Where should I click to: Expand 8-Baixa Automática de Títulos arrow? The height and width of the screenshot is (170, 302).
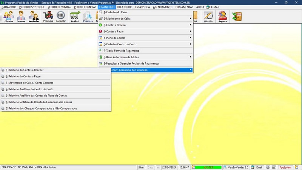pyautogui.click(x=190, y=57)
